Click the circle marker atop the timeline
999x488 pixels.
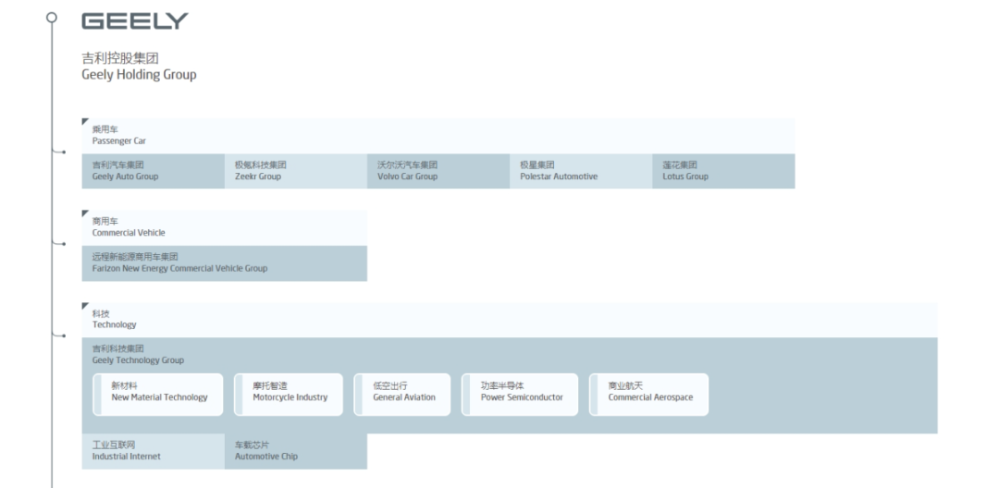tap(52, 18)
